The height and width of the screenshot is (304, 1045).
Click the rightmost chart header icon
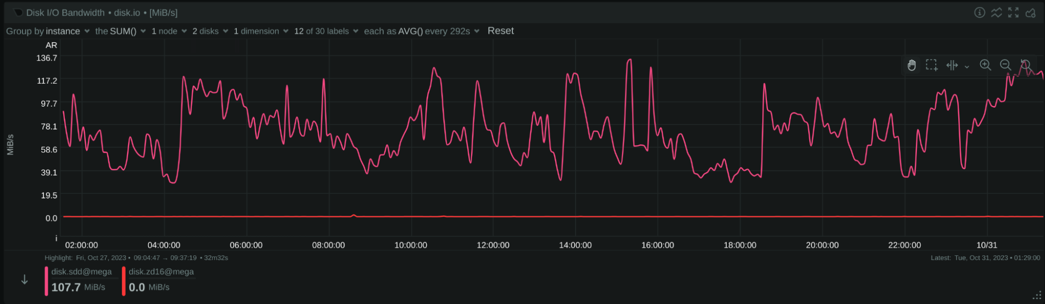click(x=1030, y=13)
